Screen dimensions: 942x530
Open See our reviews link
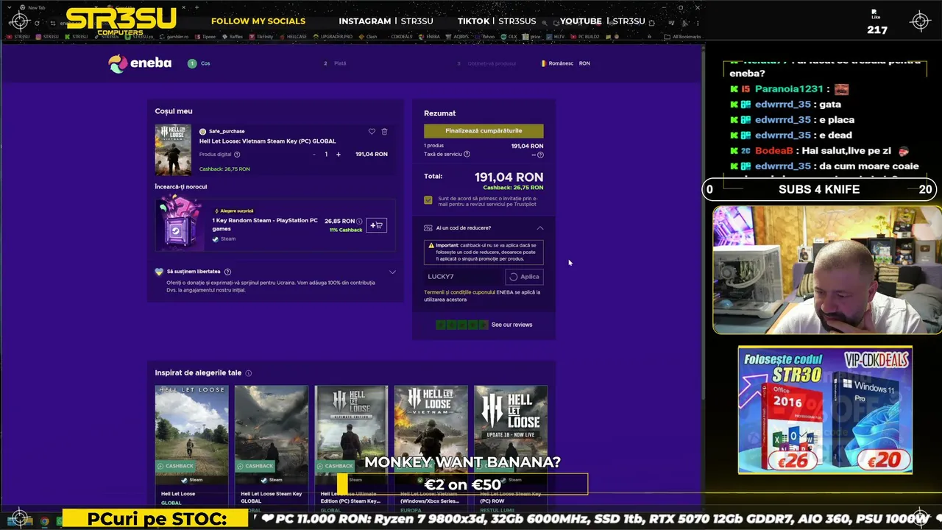(x=511, y=325)
